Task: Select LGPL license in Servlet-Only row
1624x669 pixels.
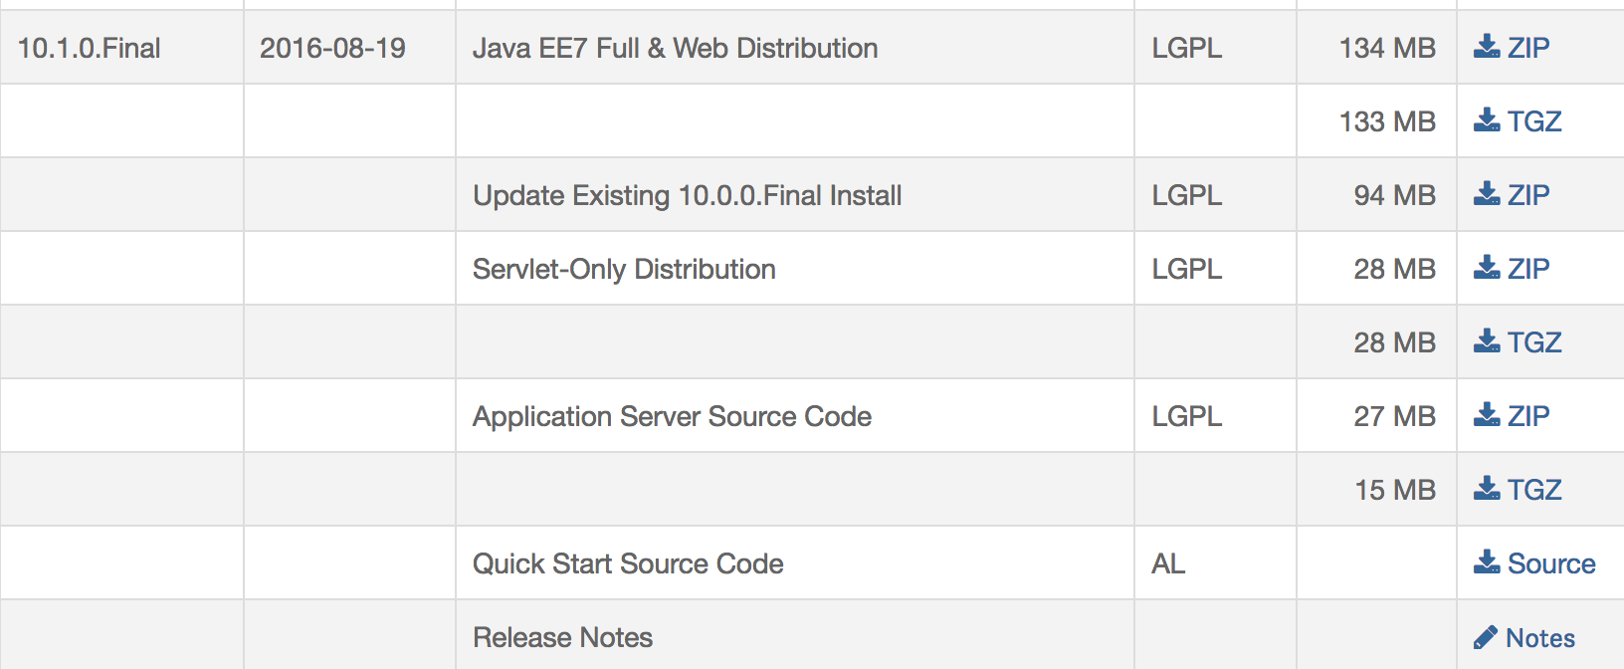Action: (1187, 269)
